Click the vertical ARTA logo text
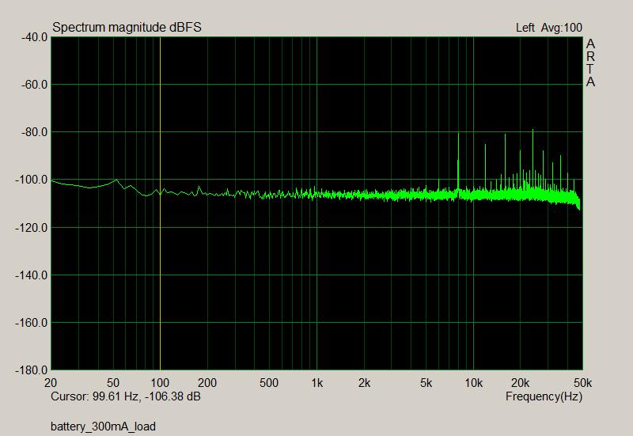The height and width of the screenshot is (436, 633). point(590,63)
